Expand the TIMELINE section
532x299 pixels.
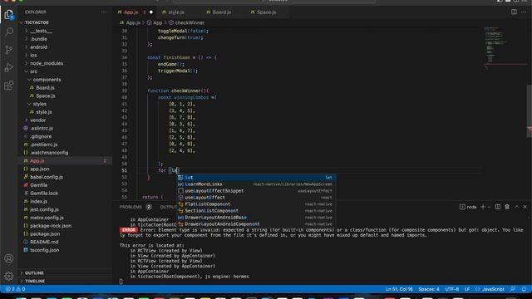pyautogui.click(x=34, y=281)
